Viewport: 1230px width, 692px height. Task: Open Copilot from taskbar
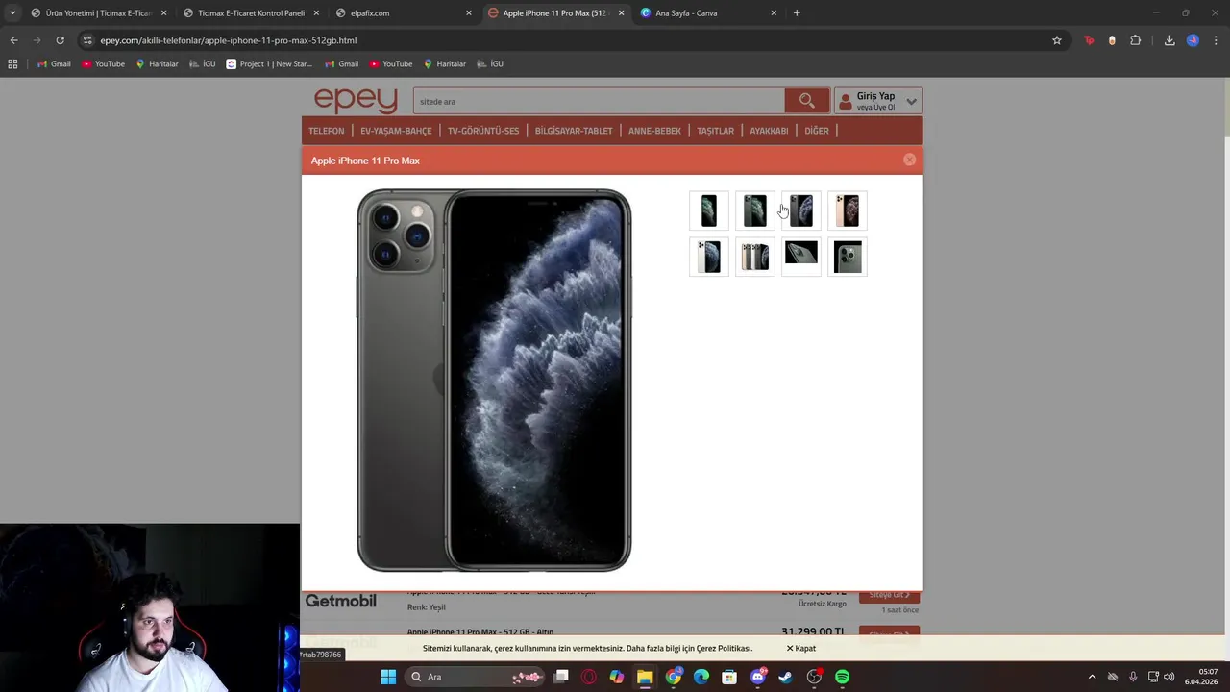[x=617, y=677]
